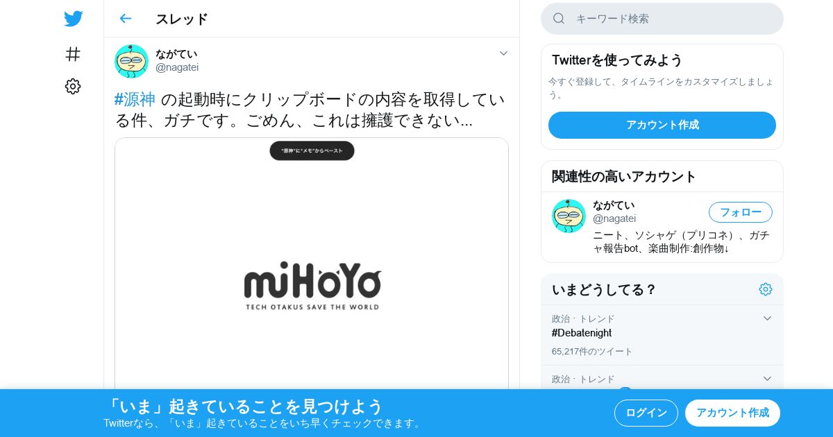
Task: Expand the tweet options chevron
Action: coord(504,53)
